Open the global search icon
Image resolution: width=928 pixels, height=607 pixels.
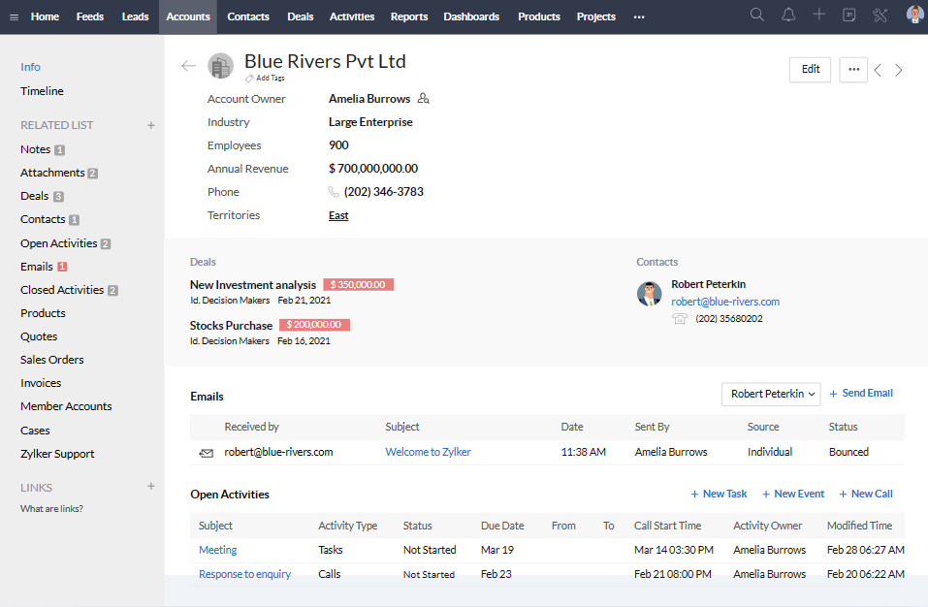tap(757, 16)
